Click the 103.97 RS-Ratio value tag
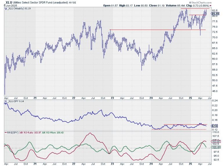This screenshot has width=223, height=166. click(x=216, y=141)
